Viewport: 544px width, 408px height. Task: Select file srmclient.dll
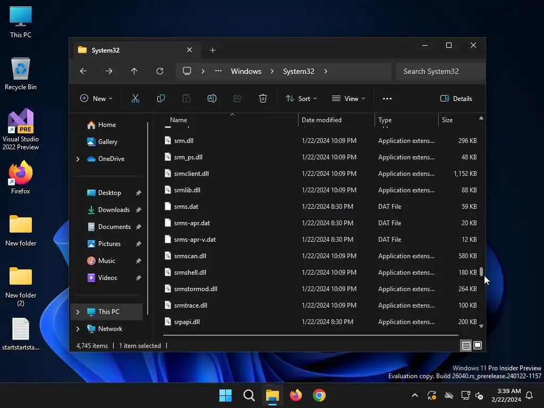pyautogui.click(x=320, y=174)
